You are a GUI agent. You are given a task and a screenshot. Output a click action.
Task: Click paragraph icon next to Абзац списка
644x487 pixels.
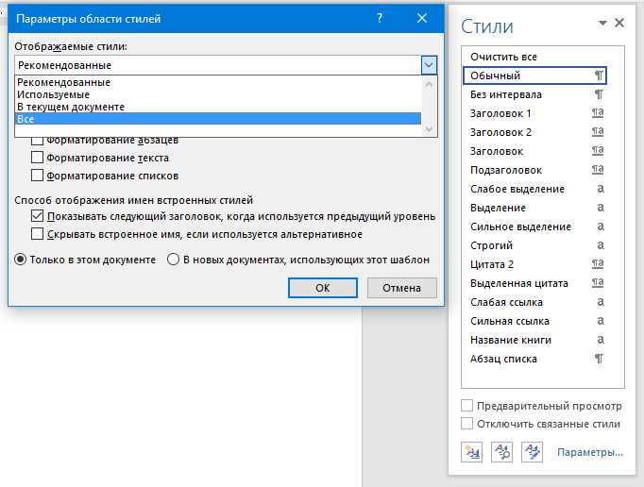point(599,359)
